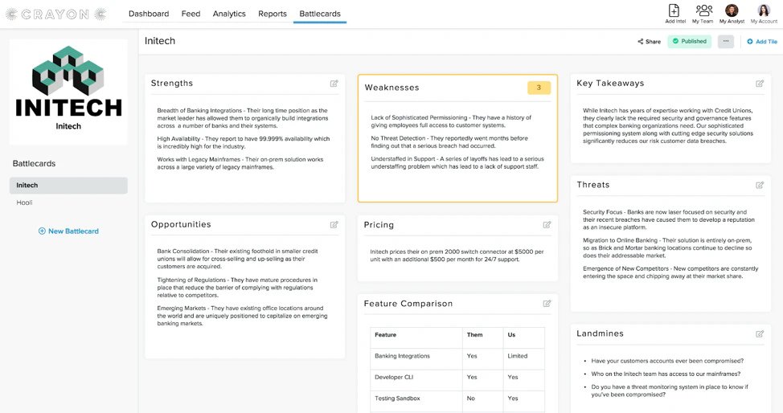The image size is (783, 413).
Task: Select the Hooli battlecard in sidebar
Action: 24,202
